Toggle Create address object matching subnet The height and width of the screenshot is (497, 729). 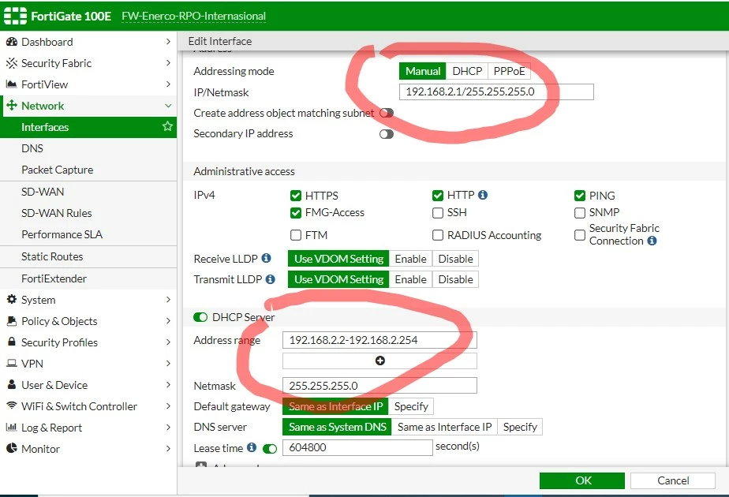coord(387,113)
